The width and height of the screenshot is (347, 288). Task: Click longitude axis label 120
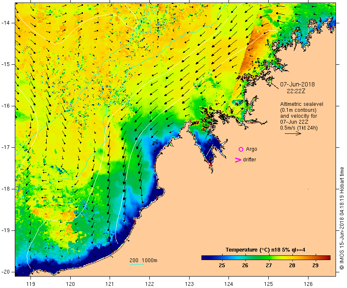click(70, 284)
